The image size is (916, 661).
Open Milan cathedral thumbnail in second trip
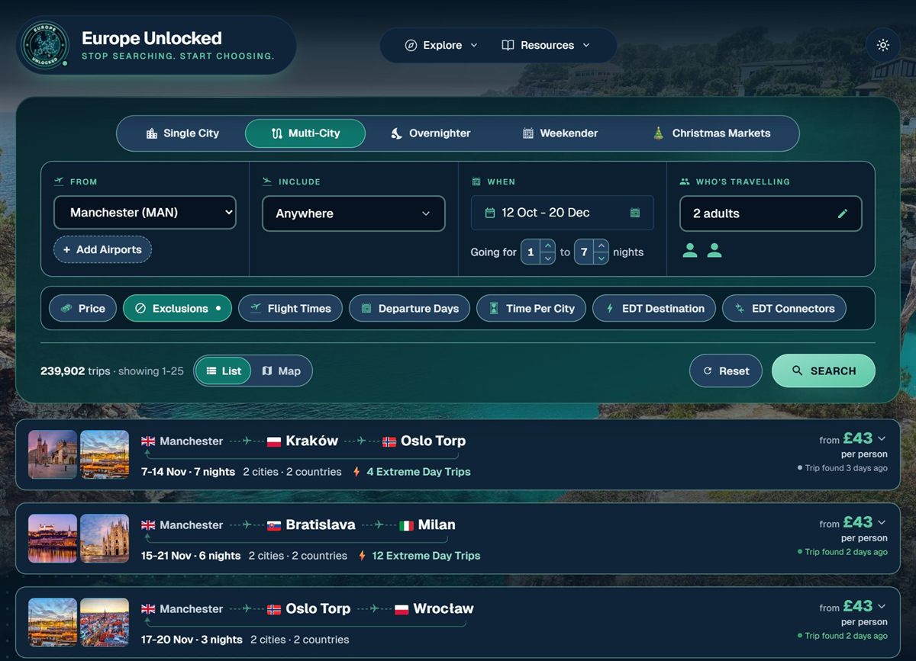(x=105, y=538)
